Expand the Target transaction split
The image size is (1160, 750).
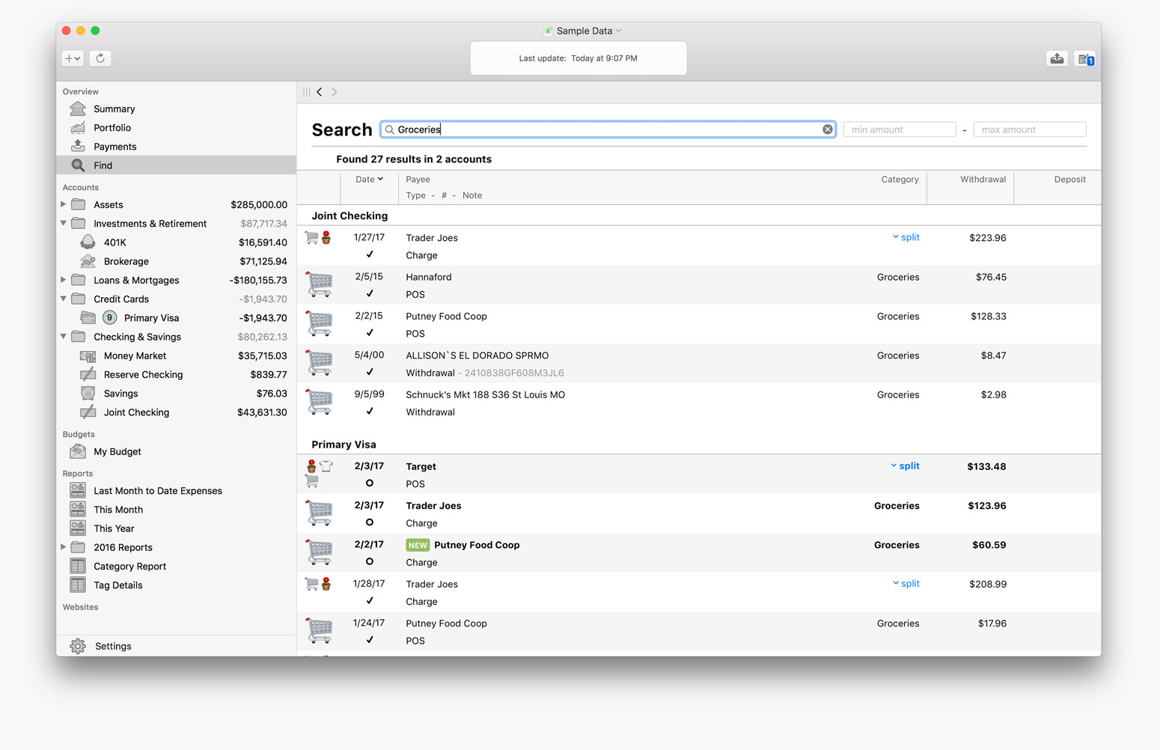point(905,466)
